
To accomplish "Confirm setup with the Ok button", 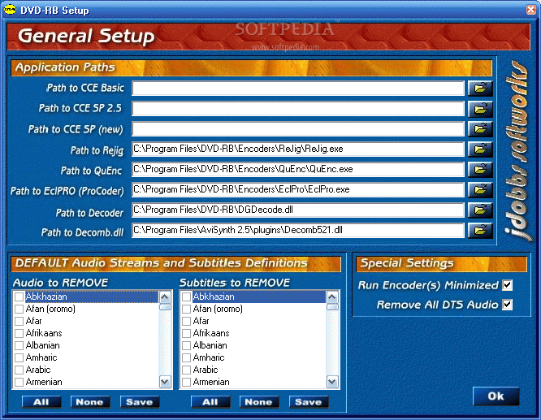I will [x=496, y=396].
